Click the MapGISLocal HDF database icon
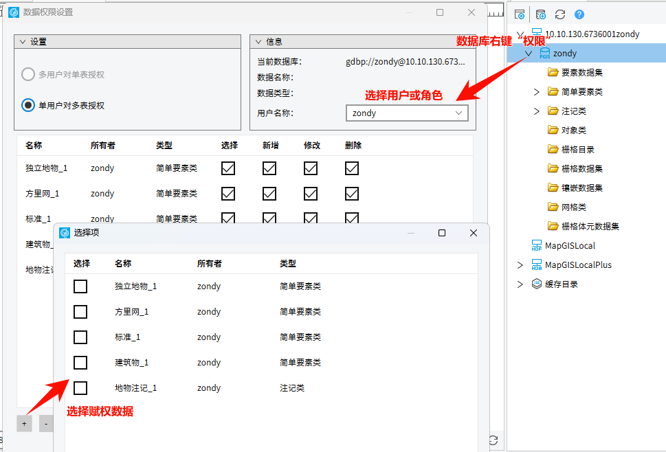The width and height of the screenshot is (666, 452). click(537, 246)
